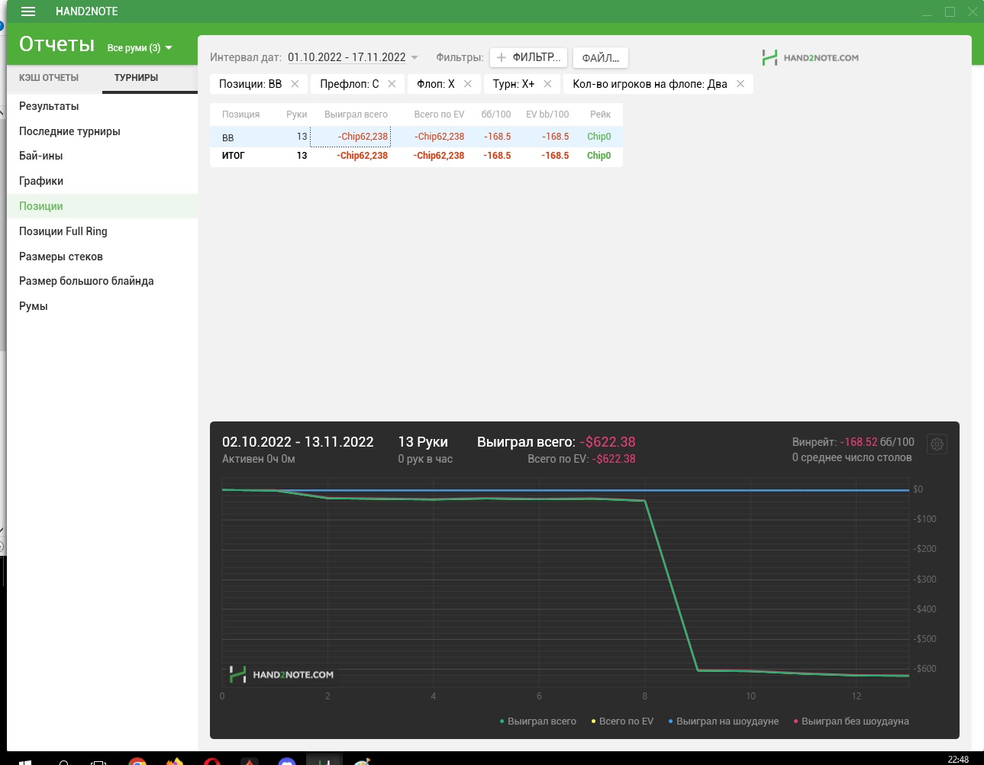The image size is (984, 765).
Task: Click the Hand2Note.com logo at top
Action: click(x=810, y=57)
